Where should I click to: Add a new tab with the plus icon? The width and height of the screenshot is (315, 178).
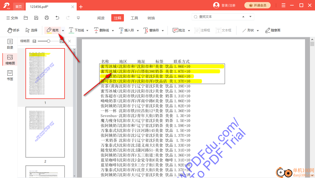81,7
